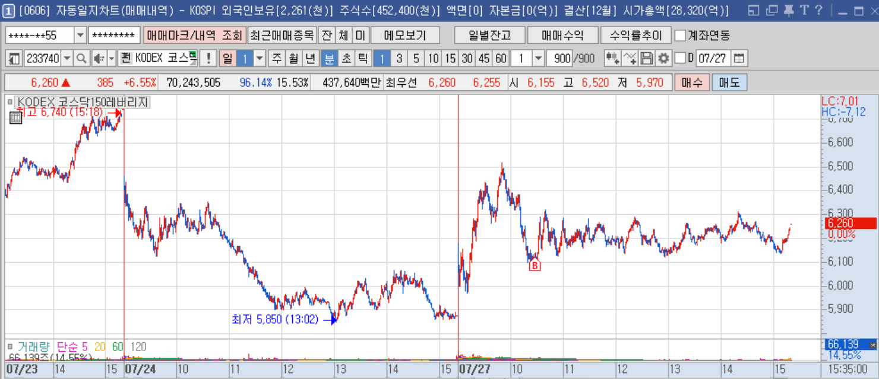Click the add line indicator icon
Image resolution: width=879 pixels, height=379 pixels.
point(630,59)
